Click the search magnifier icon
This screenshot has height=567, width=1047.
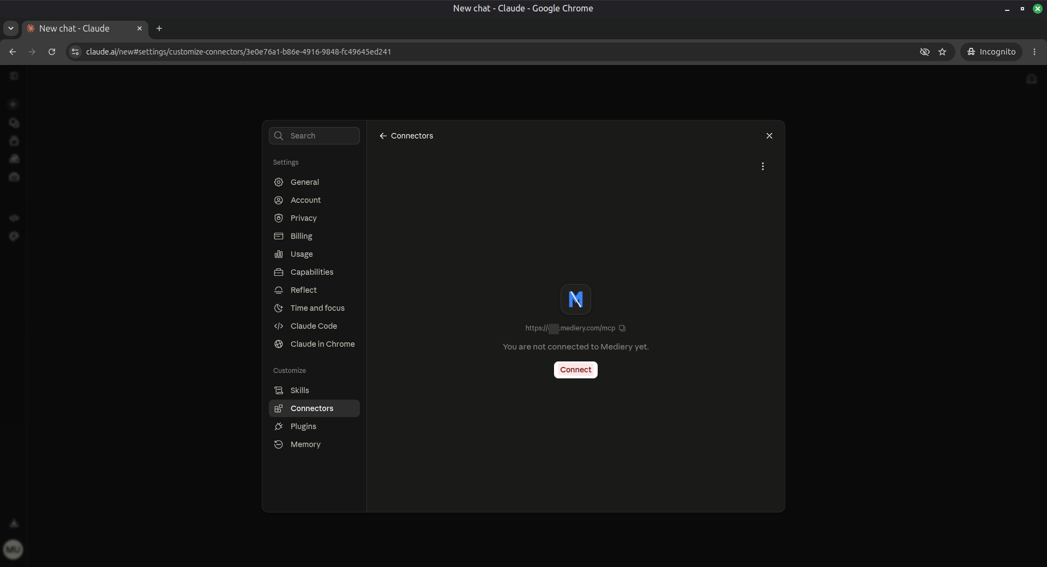tap(279, 136)
